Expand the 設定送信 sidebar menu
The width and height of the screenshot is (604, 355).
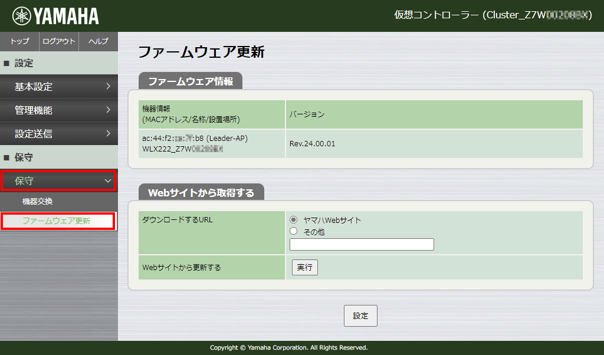59,133
